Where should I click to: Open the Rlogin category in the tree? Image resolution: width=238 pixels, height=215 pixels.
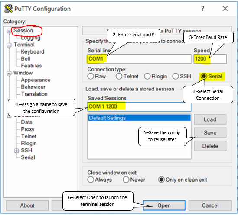pyautogui.click(x=29, y=143)
